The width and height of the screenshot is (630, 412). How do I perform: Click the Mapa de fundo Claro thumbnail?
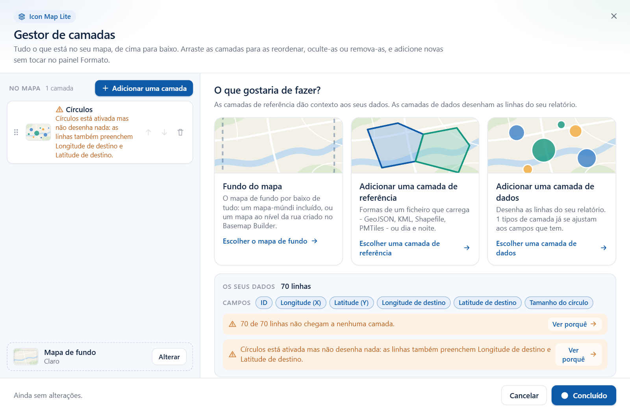(x=26, y=357)
